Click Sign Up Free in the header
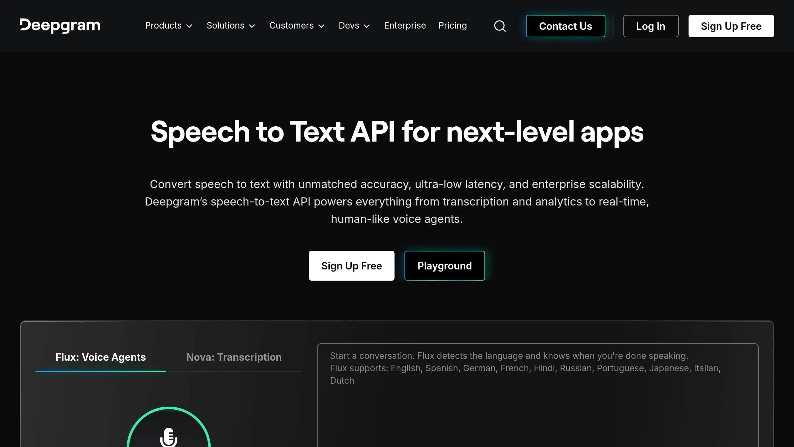794x447 pixels. tap(731, 26)
